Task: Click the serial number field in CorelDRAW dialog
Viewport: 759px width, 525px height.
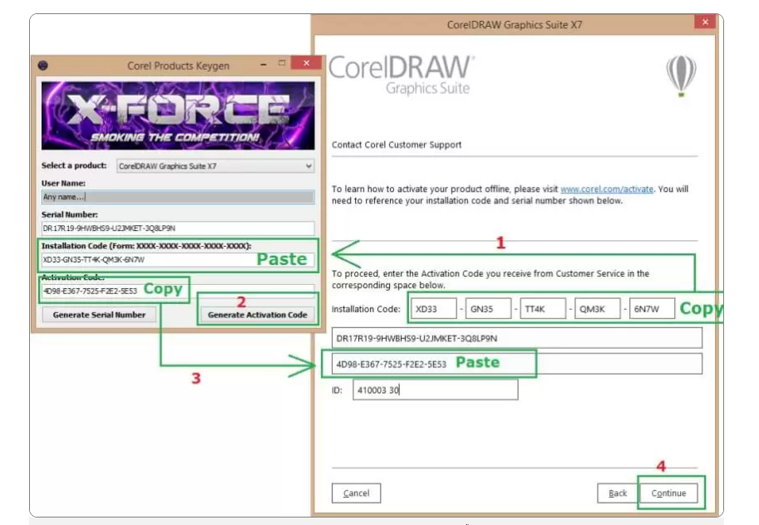Action: pos(516,338)
